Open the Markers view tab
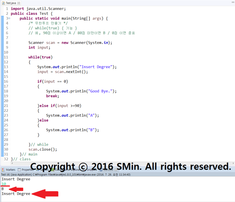Viewport: 235px width, 202px height. click(8, 170)
